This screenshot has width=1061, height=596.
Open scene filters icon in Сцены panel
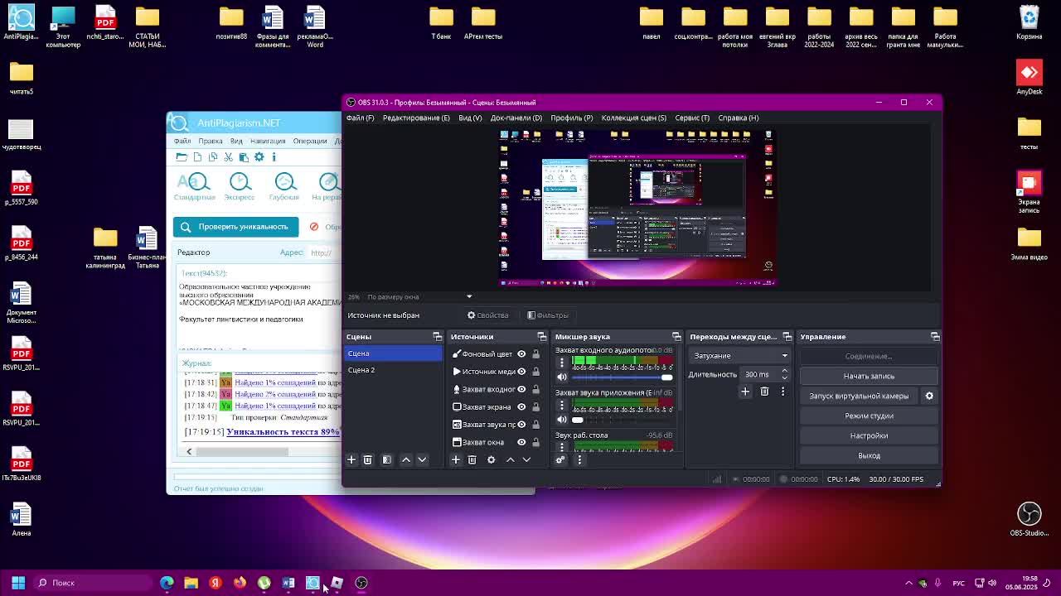click(386, 459)
